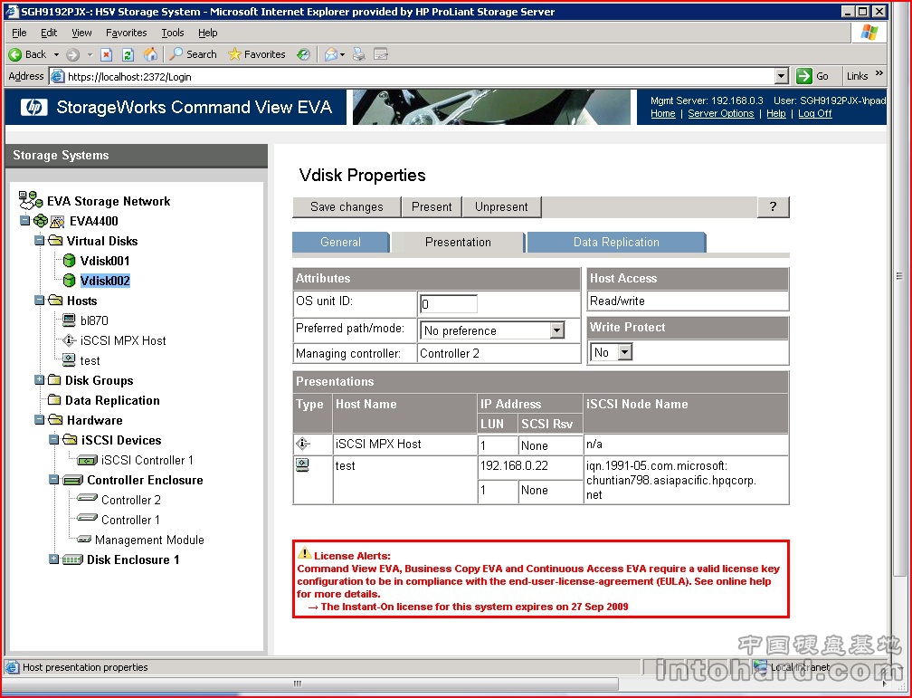Screen dimensions: 912x698
Task: Open the Server Options link
Action: point(720,113)
